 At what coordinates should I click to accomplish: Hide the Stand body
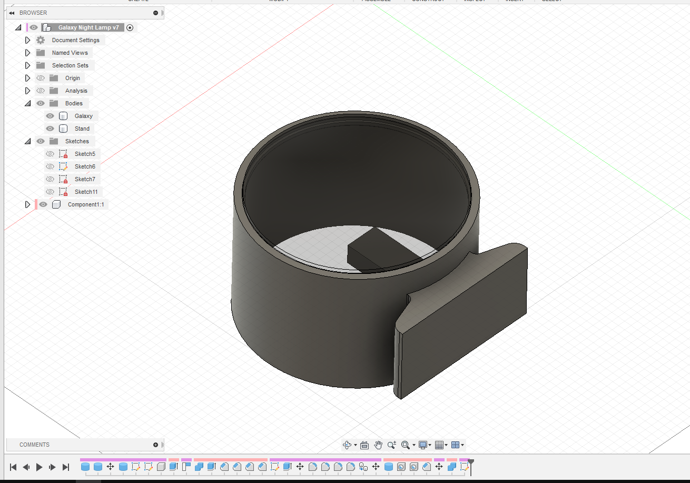point(50,129)
